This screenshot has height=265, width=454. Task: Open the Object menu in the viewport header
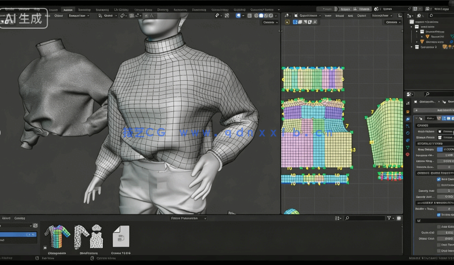click(x=59, y=16)
